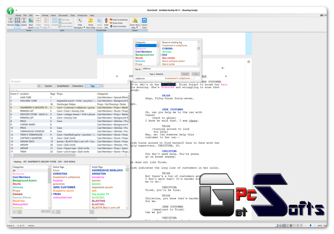This screenshot has width=334, height=234.
Task: Open the Insert ribbon tab
Action: click(x=53, y=16)
